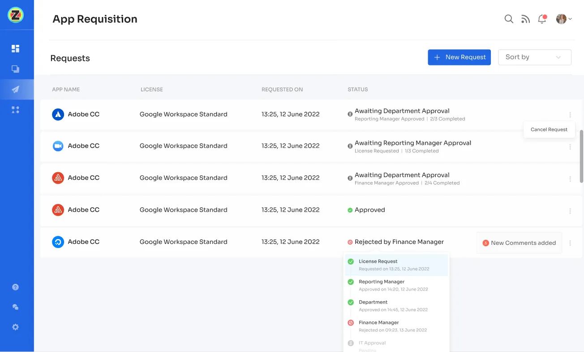Click the Rejected by Finance Manager status
This screenshot has width=584, height=352.
(399, 242)
